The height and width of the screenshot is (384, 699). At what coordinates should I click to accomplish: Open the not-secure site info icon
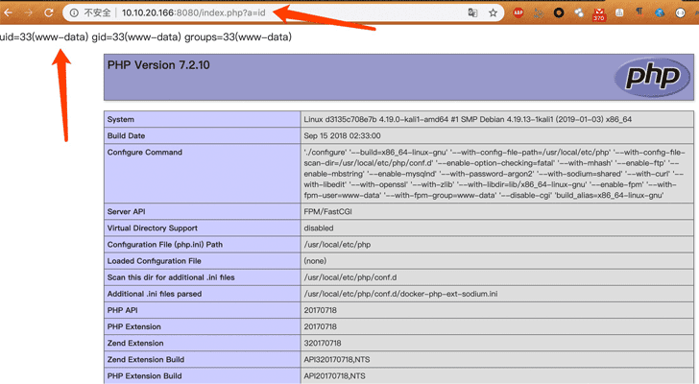74,13
